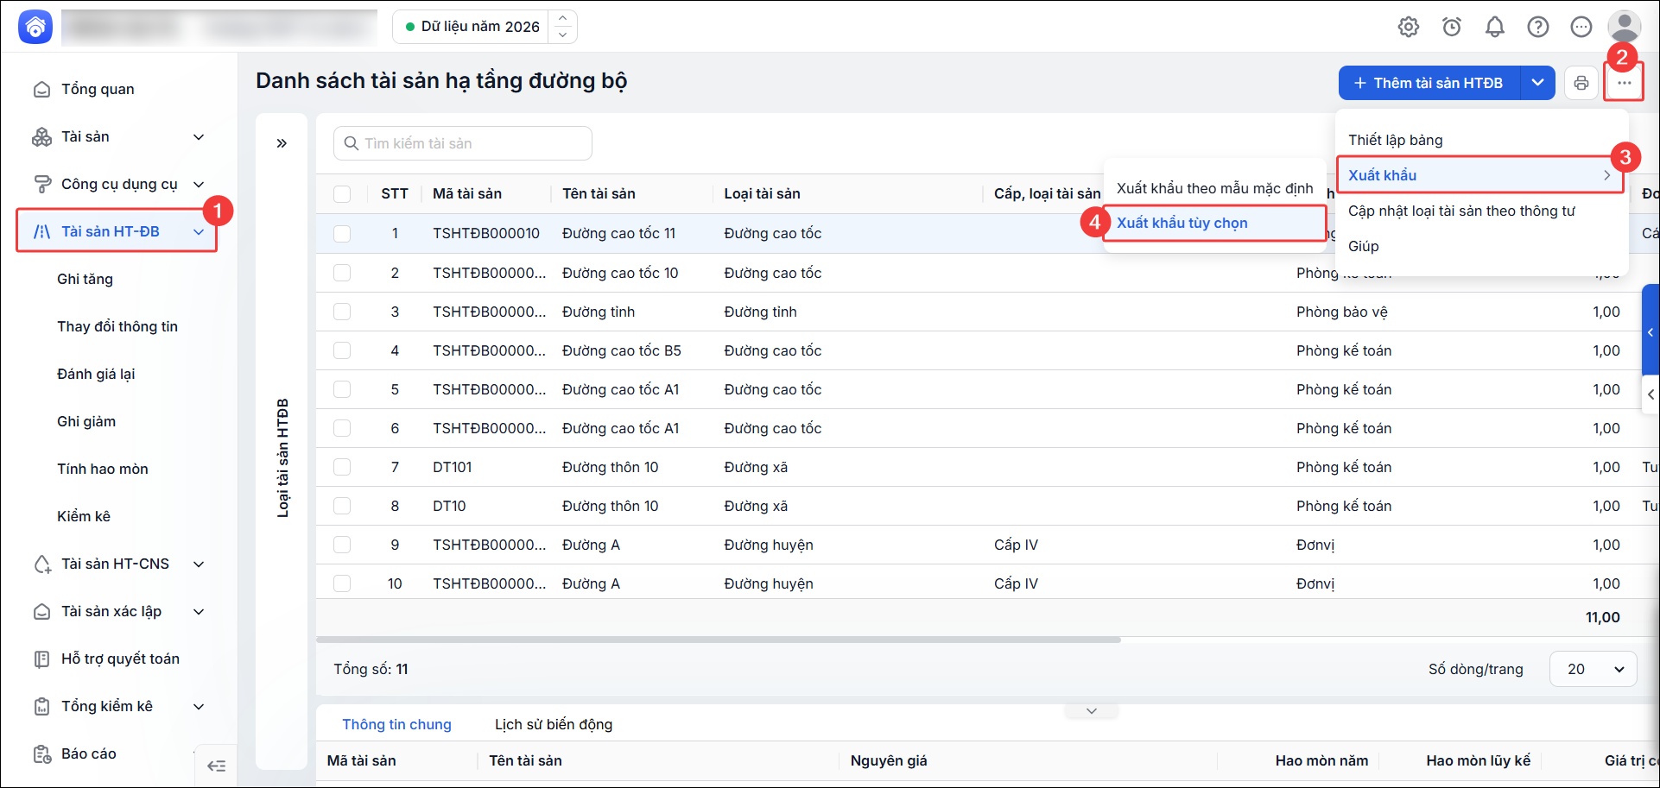Open Đánh giá lại in sidebar
This screenshot has width=1660, height=788.
96,374
